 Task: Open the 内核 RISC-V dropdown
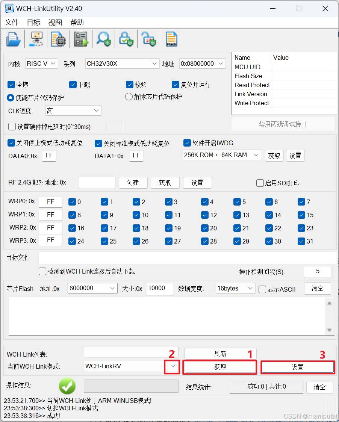[42, 64]
